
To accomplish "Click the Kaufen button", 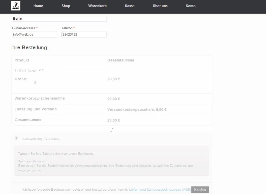I will tap(200, 190).
